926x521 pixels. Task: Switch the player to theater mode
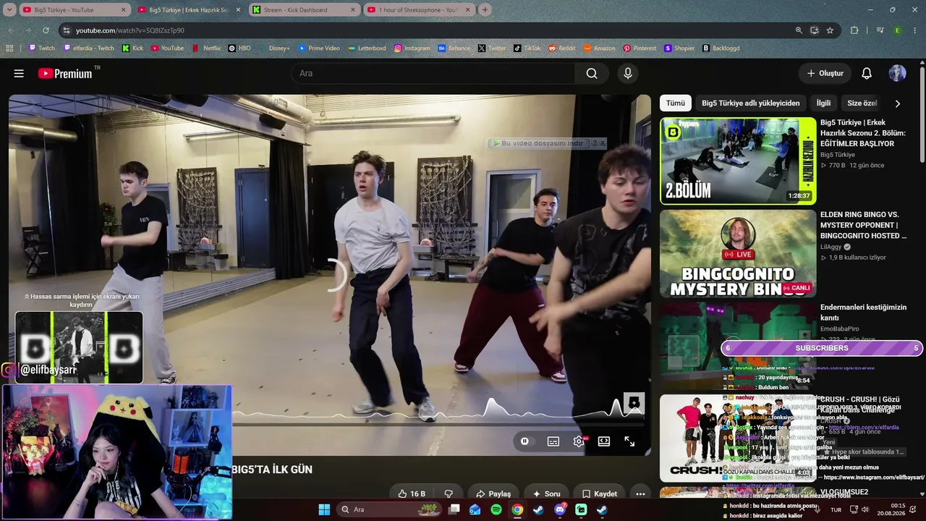coord(604,441)
